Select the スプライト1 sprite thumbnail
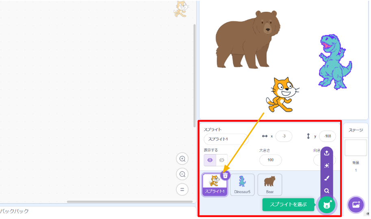 tap(215, 185)
